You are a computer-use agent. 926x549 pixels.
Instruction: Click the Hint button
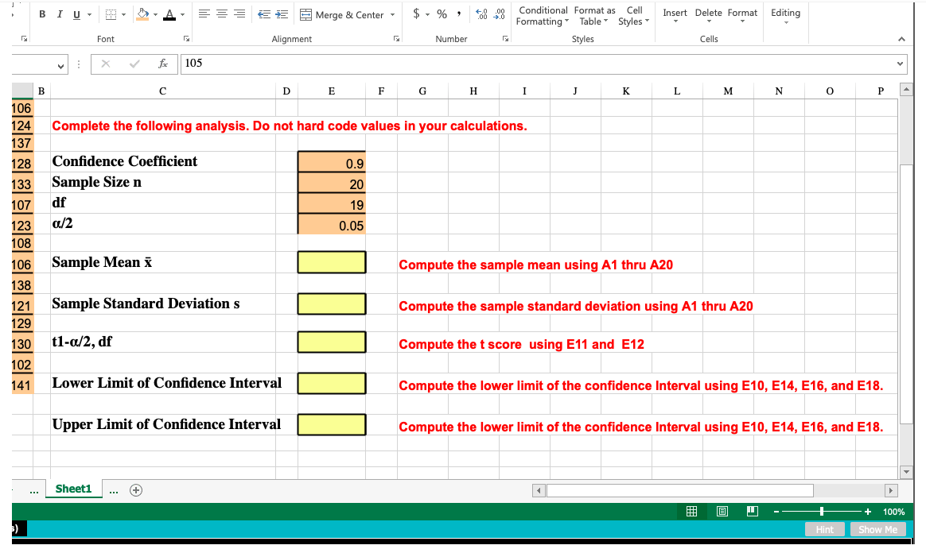tap(824, 529)
